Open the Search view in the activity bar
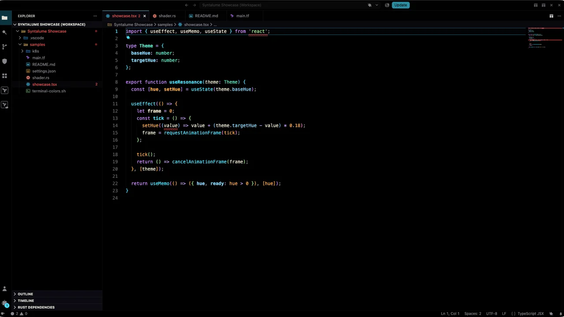Viewport: 564px width, 317px height. 4,32
